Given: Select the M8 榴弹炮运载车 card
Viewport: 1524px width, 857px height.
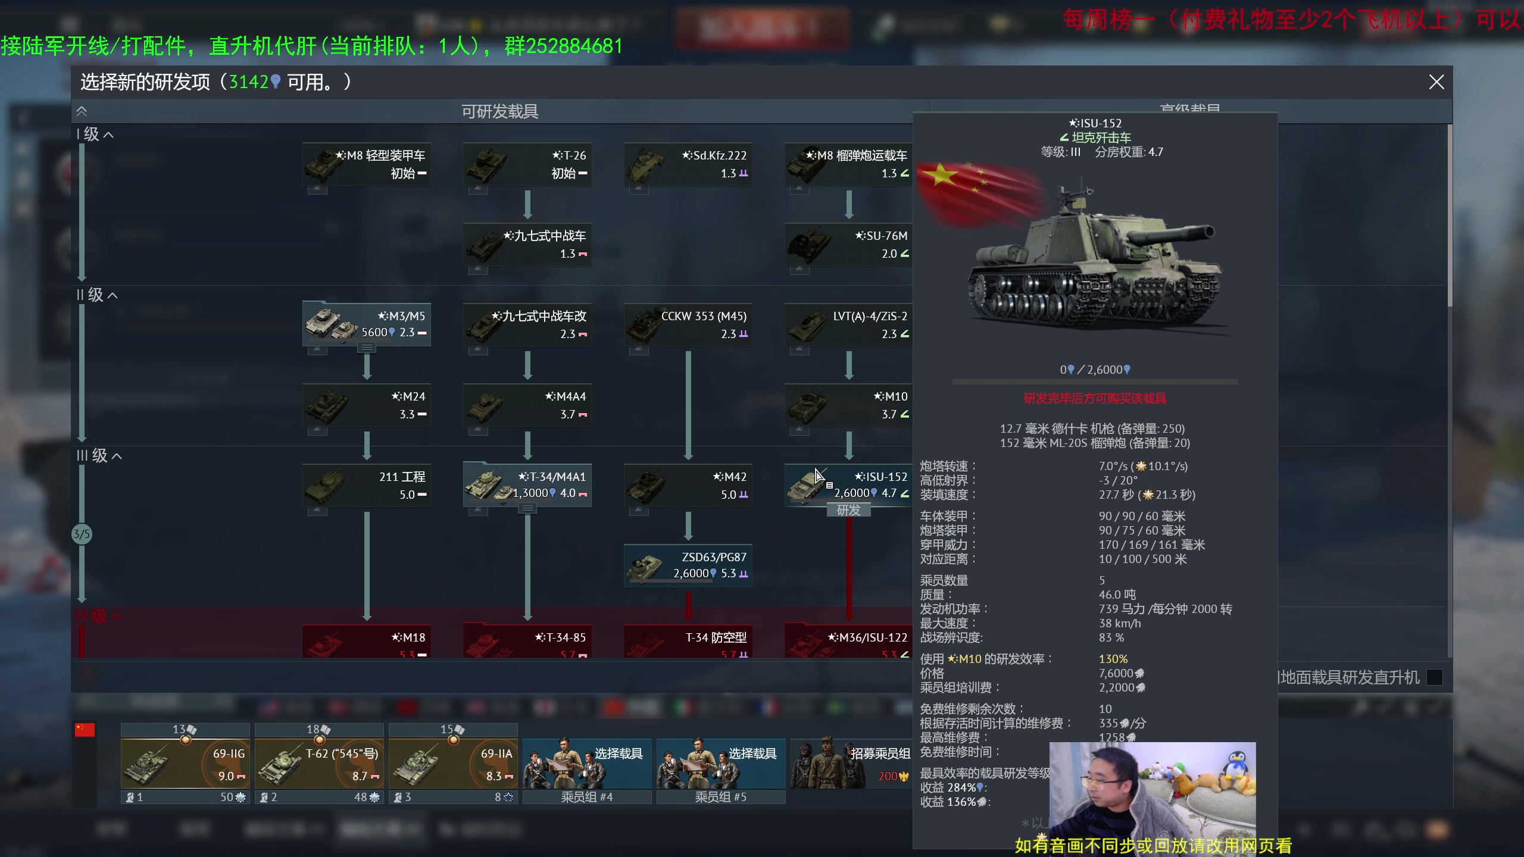Looking at the screenshot, I should (849, 164).
